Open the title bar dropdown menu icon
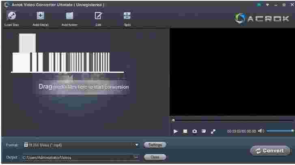295x165 pixels. pyautogui.click(x=267, y=5)
